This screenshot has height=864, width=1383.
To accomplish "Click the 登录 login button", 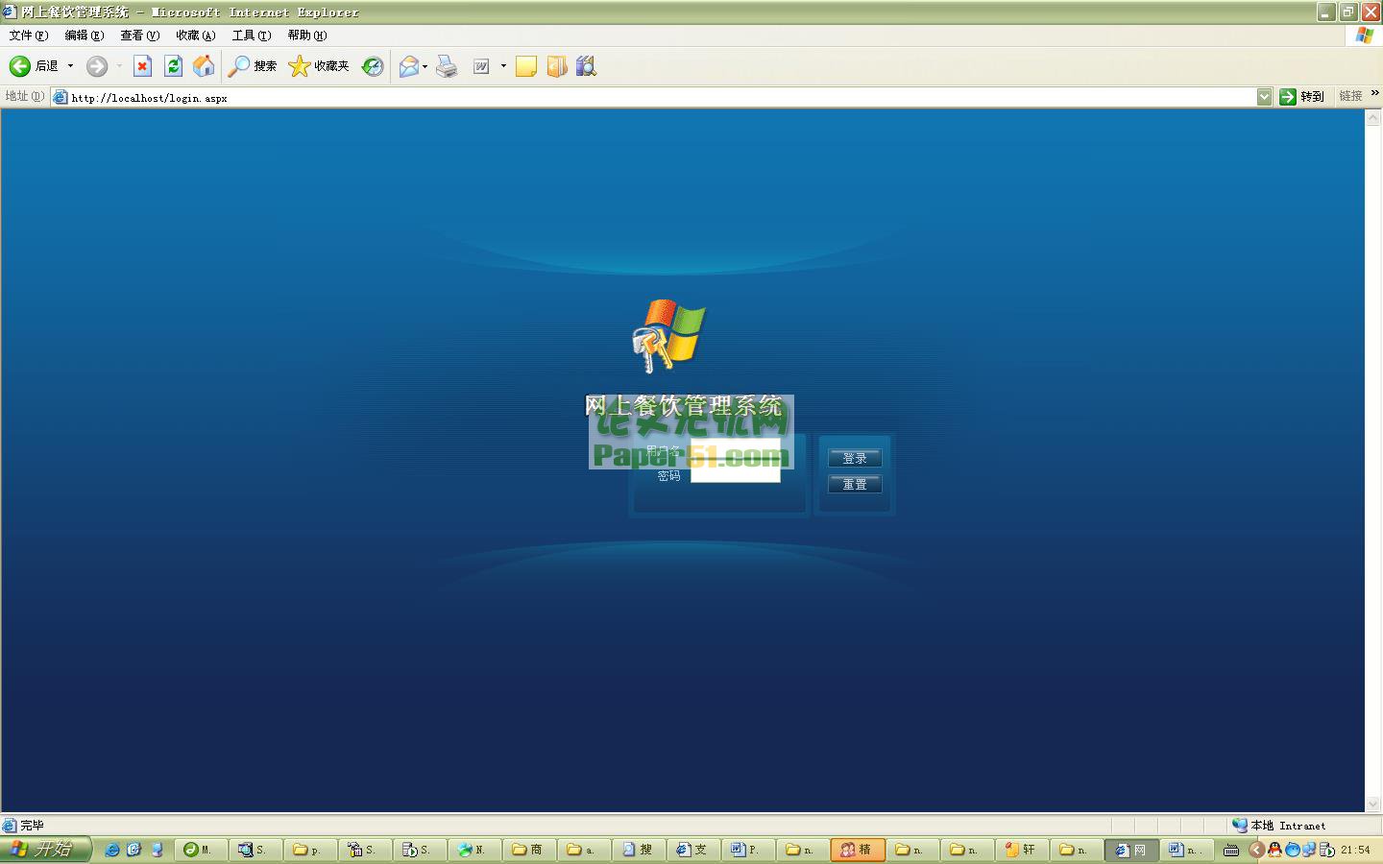I will [x=855, y=458].
